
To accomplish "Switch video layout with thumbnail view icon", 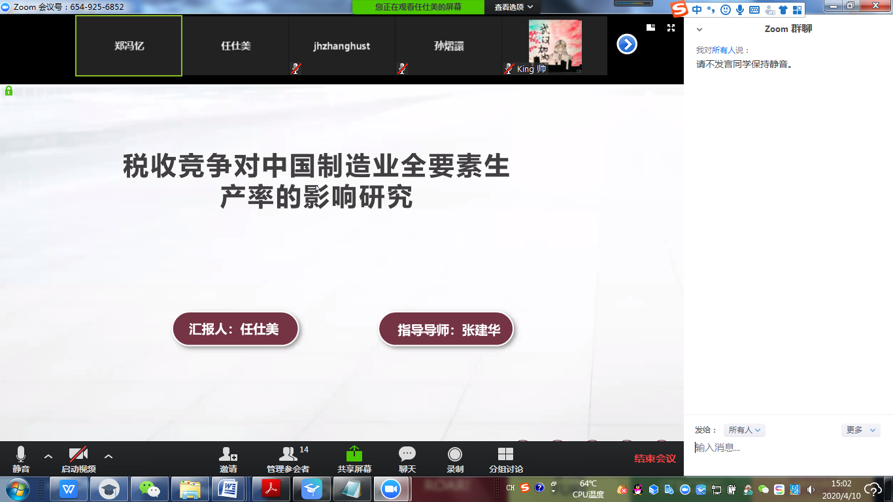I will click(650, 27).
